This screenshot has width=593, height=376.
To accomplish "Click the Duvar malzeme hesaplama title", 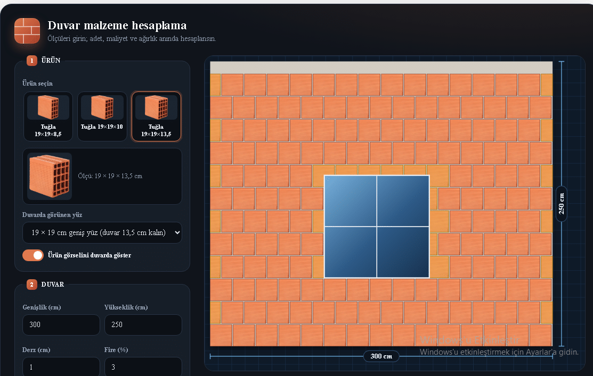I will coord(117,26).
